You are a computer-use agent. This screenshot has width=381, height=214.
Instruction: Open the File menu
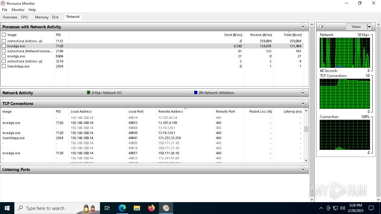coord(5,10)
